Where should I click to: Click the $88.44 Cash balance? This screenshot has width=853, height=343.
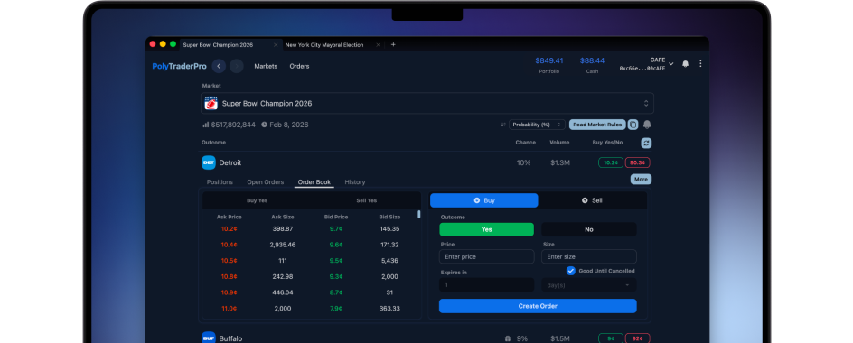click(592, 60)
